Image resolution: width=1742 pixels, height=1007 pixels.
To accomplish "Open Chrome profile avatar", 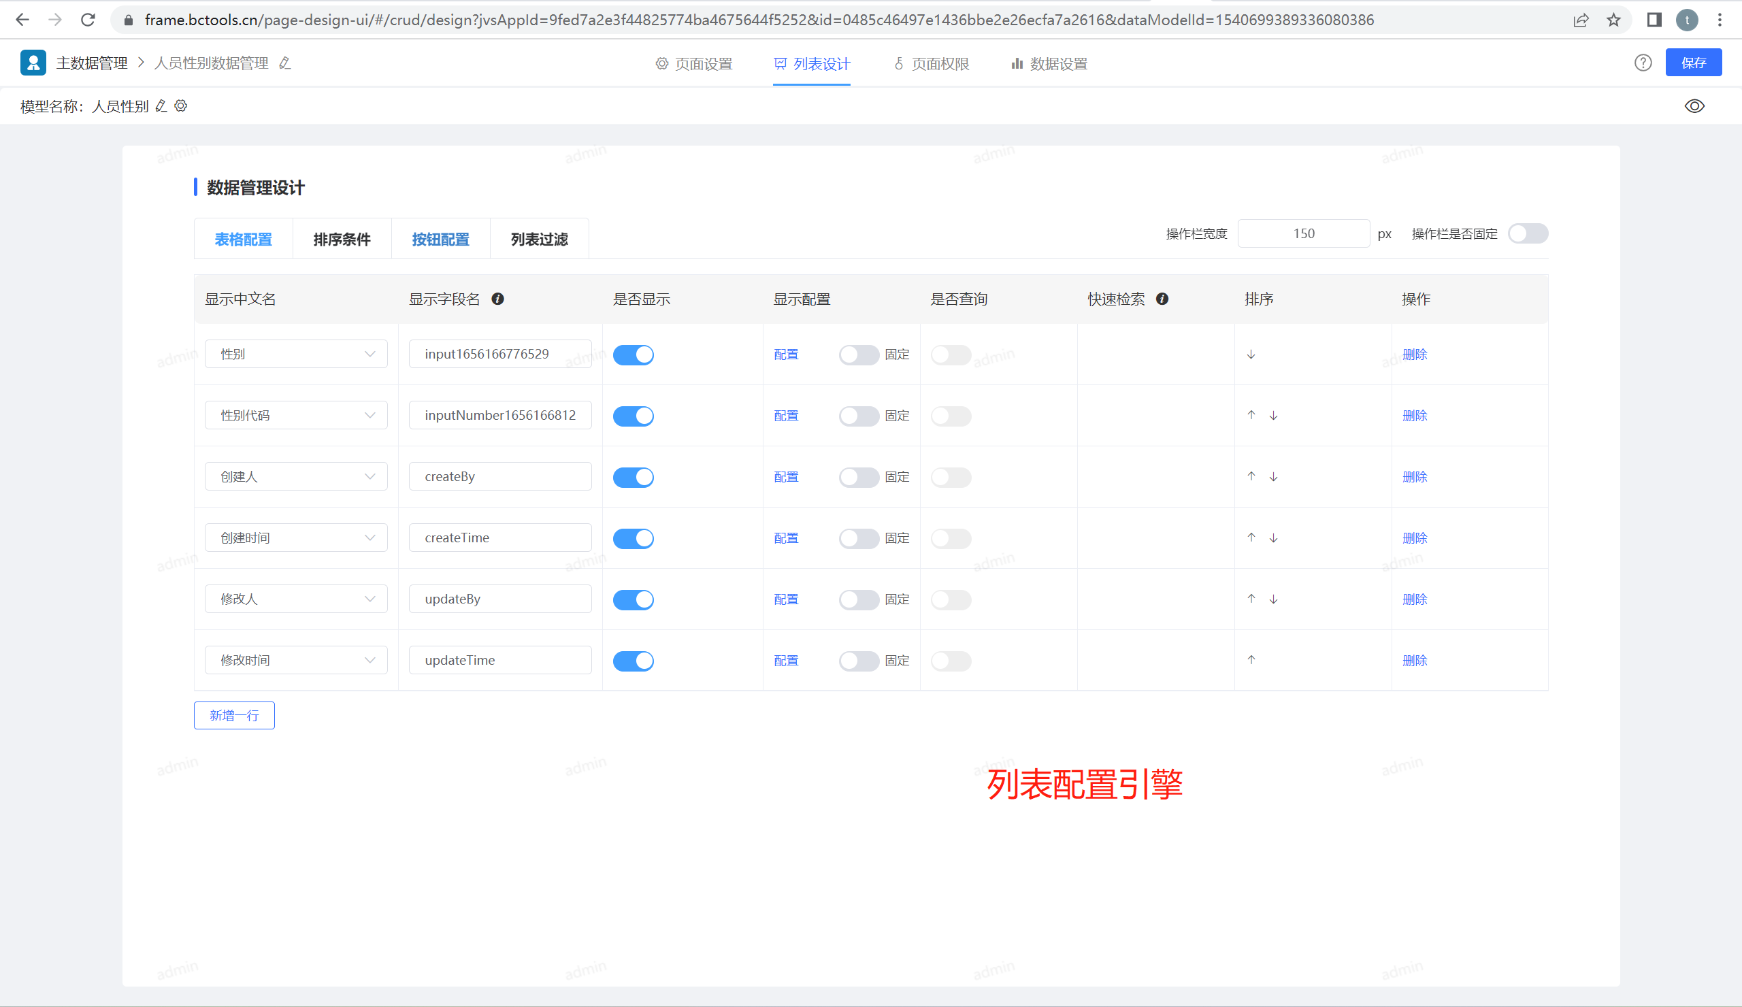I will (1687, 19).
